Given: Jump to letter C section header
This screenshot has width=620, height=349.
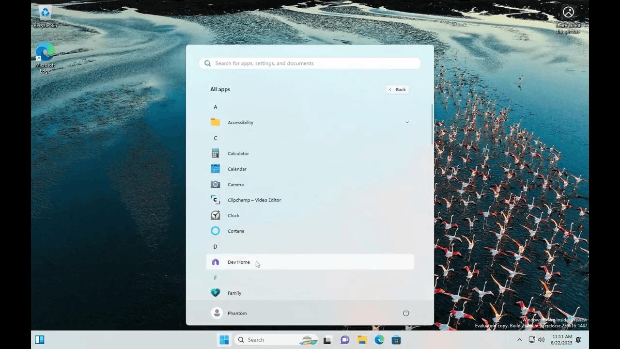Looking at the screenshot, I should pyautogui.click(x=216, y=138).
